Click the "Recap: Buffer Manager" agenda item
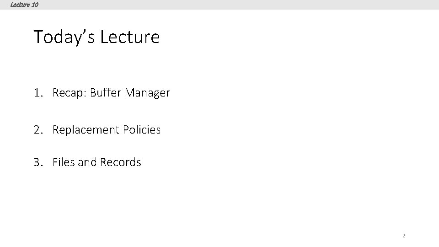 pos(111,93)
